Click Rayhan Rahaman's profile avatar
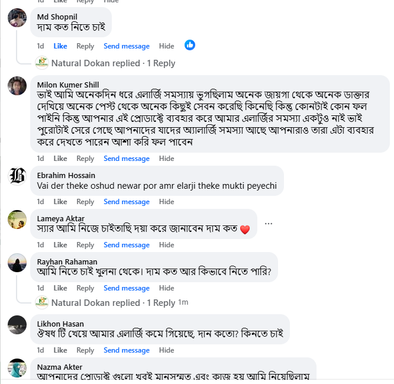 tap(17, 263)
